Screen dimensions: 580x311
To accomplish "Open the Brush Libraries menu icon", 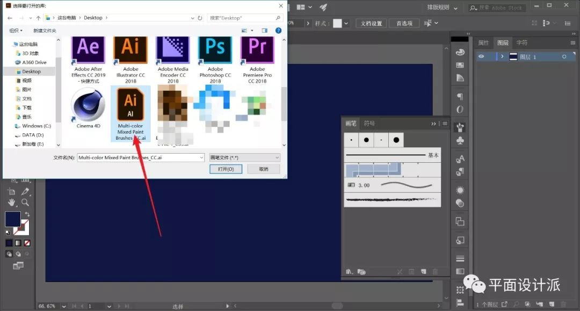I will (349, 272).
